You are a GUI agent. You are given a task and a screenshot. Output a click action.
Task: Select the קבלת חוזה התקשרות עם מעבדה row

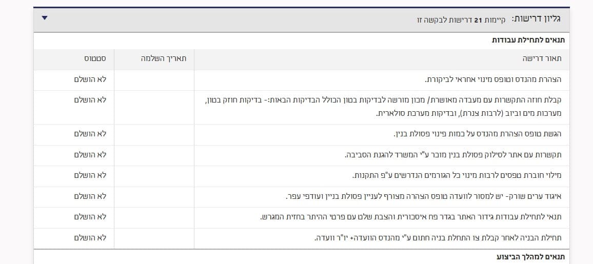pos(302,107)
